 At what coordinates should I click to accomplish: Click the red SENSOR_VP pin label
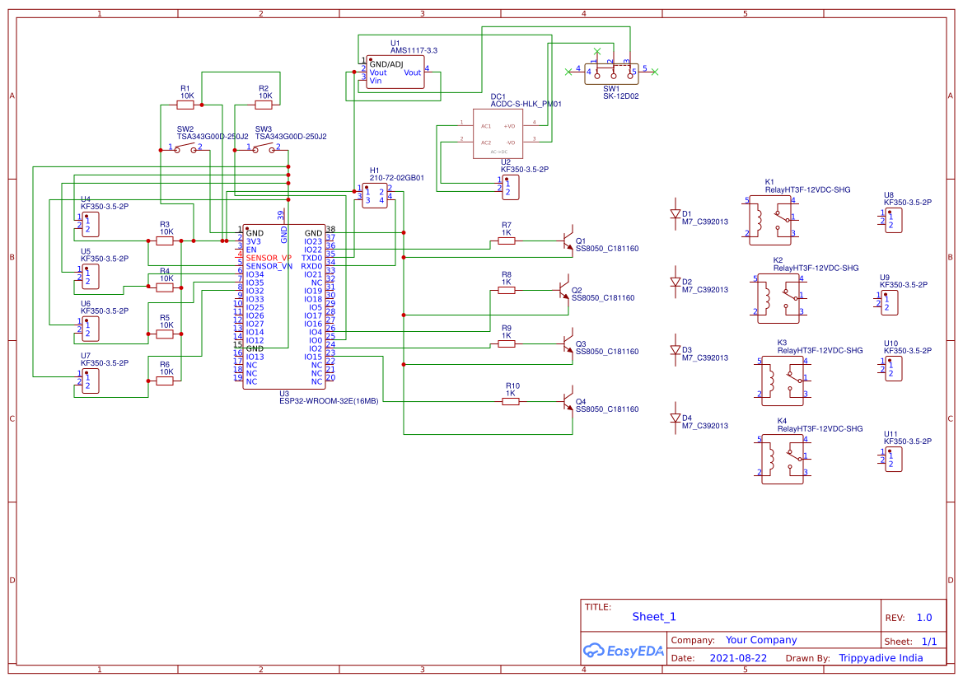pyautogui.click(x=269, y=258)
